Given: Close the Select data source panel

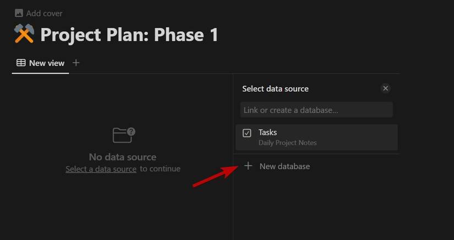Looking at the screenshot, I should (x=386, y=88).
